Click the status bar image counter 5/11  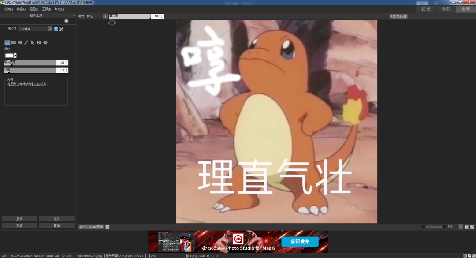4,256
